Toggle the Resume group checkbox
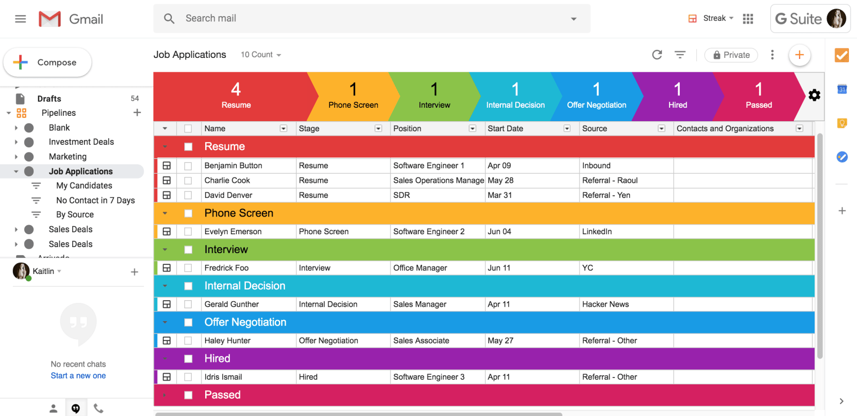This screenshot has width=857, height=416. [x=188, y=147]
